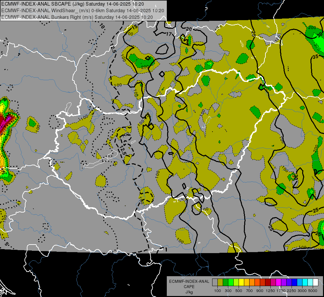Click the contour label 35 on map

tap(315, 57)
